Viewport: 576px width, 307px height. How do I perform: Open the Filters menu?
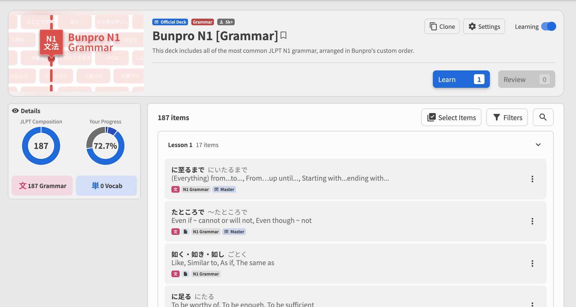click(x=507, y=117)
